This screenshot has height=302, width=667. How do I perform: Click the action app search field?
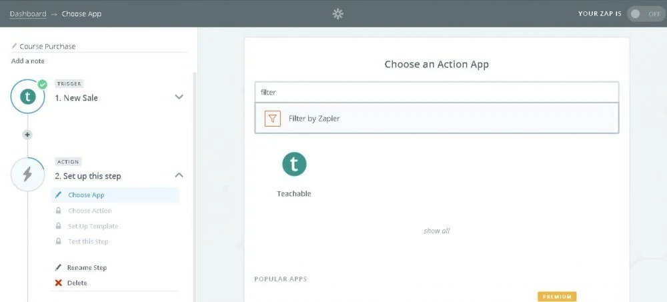437,92
